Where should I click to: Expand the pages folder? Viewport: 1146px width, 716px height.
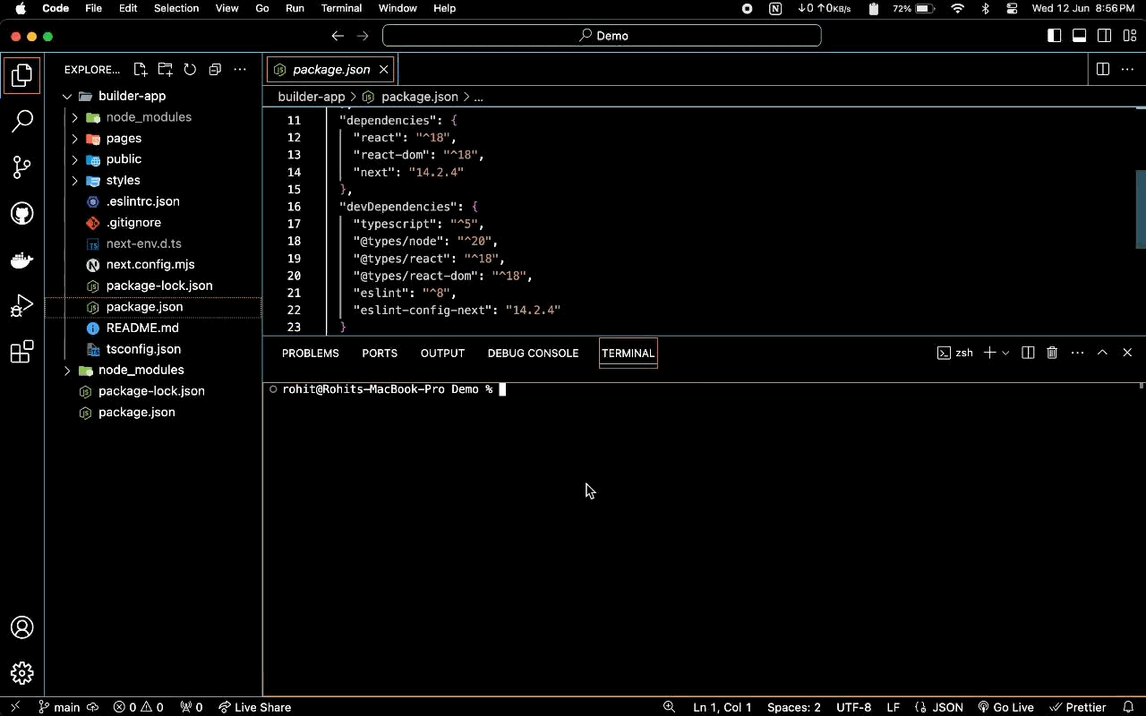(x=75, y=139)
